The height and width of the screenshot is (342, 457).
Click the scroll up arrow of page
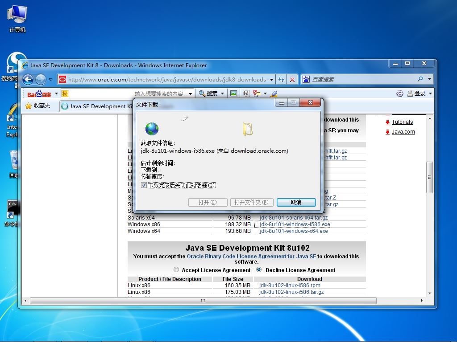[429, 118]
